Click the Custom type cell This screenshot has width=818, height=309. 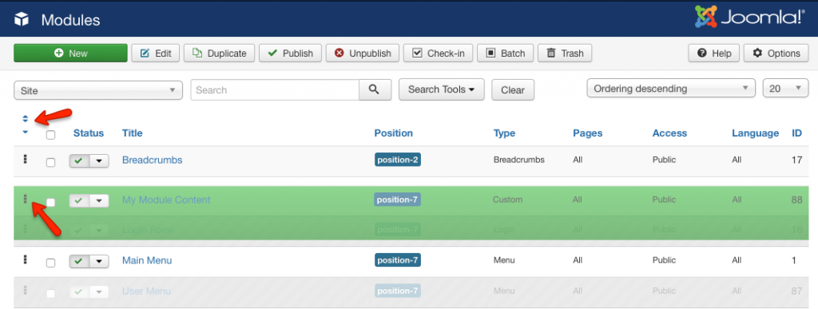[507, 200]
